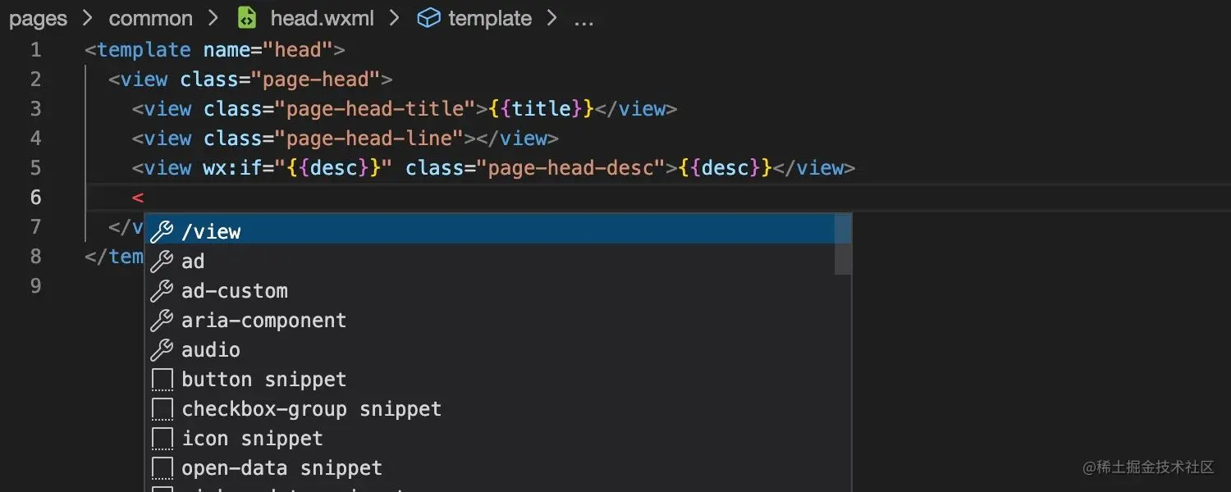Click wrench icon beside audio suggestion
This screenshot has width=1231, height=492.
point(162,350)
